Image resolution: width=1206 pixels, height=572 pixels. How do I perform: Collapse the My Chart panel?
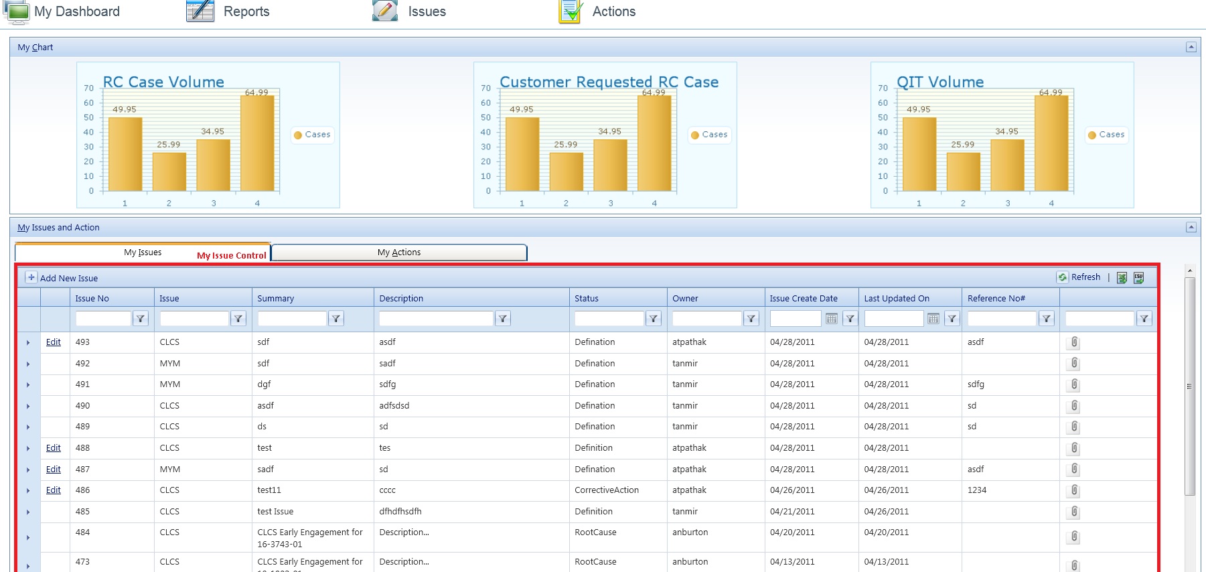tap(1191, 47)
